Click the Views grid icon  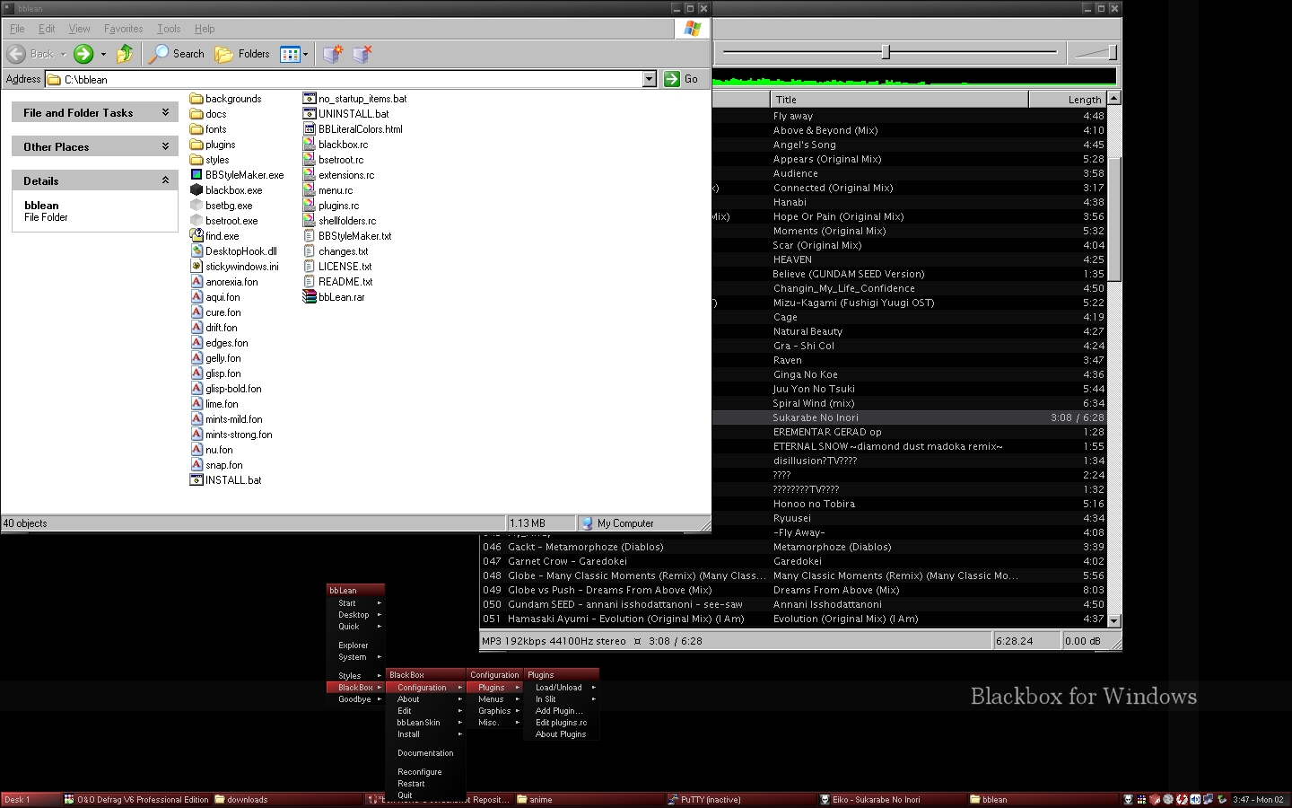[289, 55]
